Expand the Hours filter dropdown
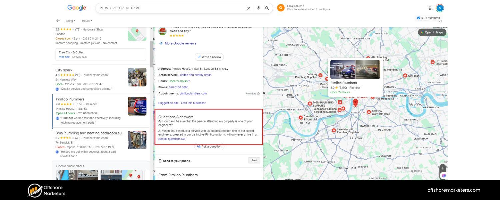Viewport: 500px width, 200px height. click(87, 21)
